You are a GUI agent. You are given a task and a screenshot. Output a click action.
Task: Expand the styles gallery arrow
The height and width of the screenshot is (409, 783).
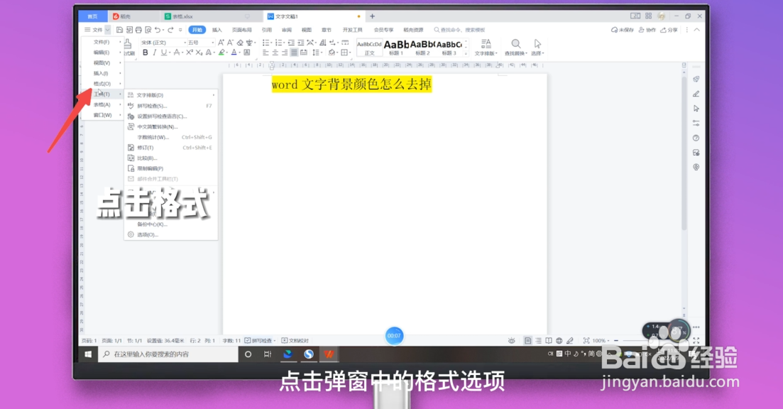pyautogui.click(x=466, y=53)
